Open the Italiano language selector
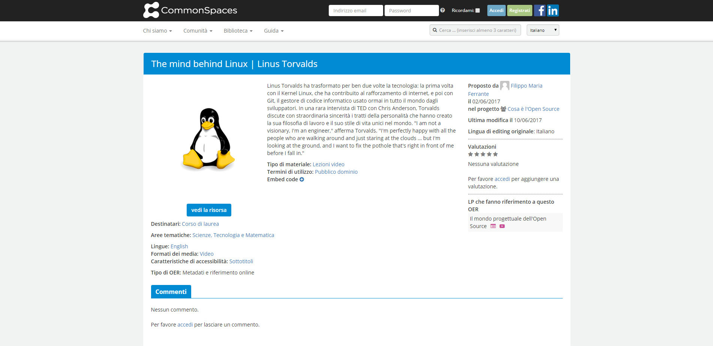713x346 pixels. coord(543,30)
